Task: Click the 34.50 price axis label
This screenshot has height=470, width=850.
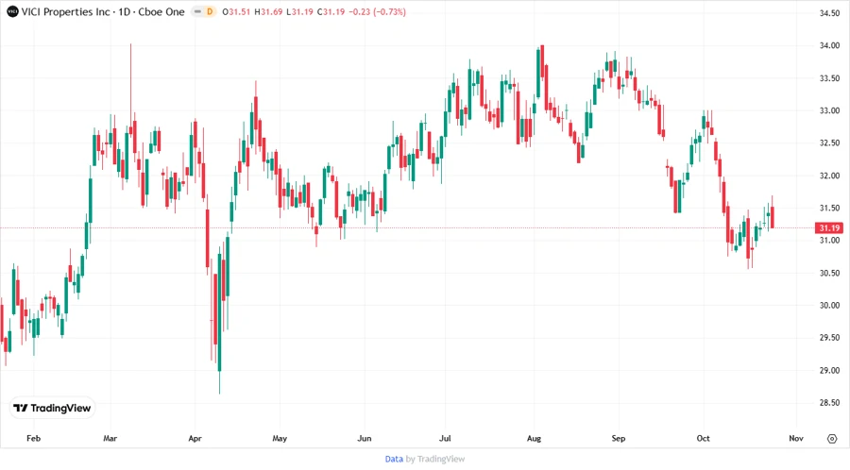Action: (829, 13)
